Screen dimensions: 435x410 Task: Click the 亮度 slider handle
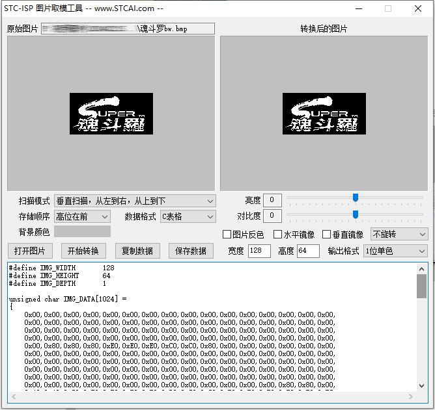356,198
